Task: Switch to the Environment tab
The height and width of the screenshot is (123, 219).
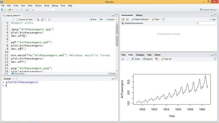Action: tap(127, 15)
